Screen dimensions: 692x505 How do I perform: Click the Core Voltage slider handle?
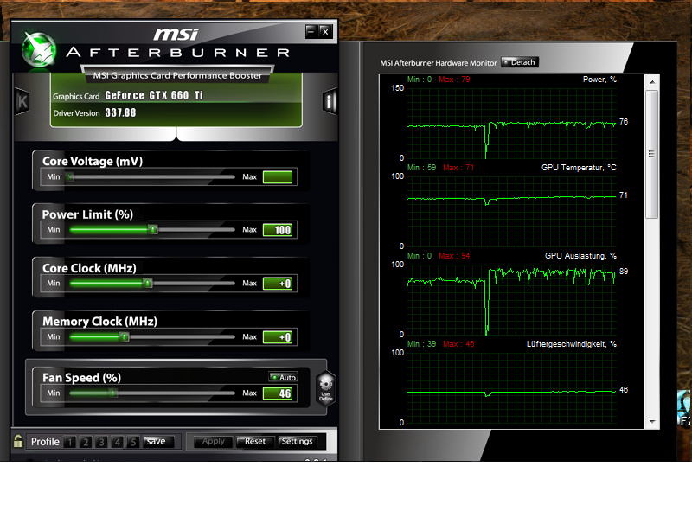pyautogui.click(x=70, y=177)
